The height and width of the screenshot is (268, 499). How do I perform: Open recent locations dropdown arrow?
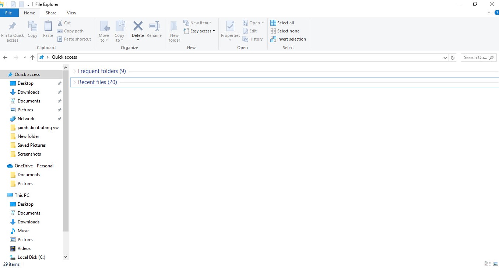[25, 58]
